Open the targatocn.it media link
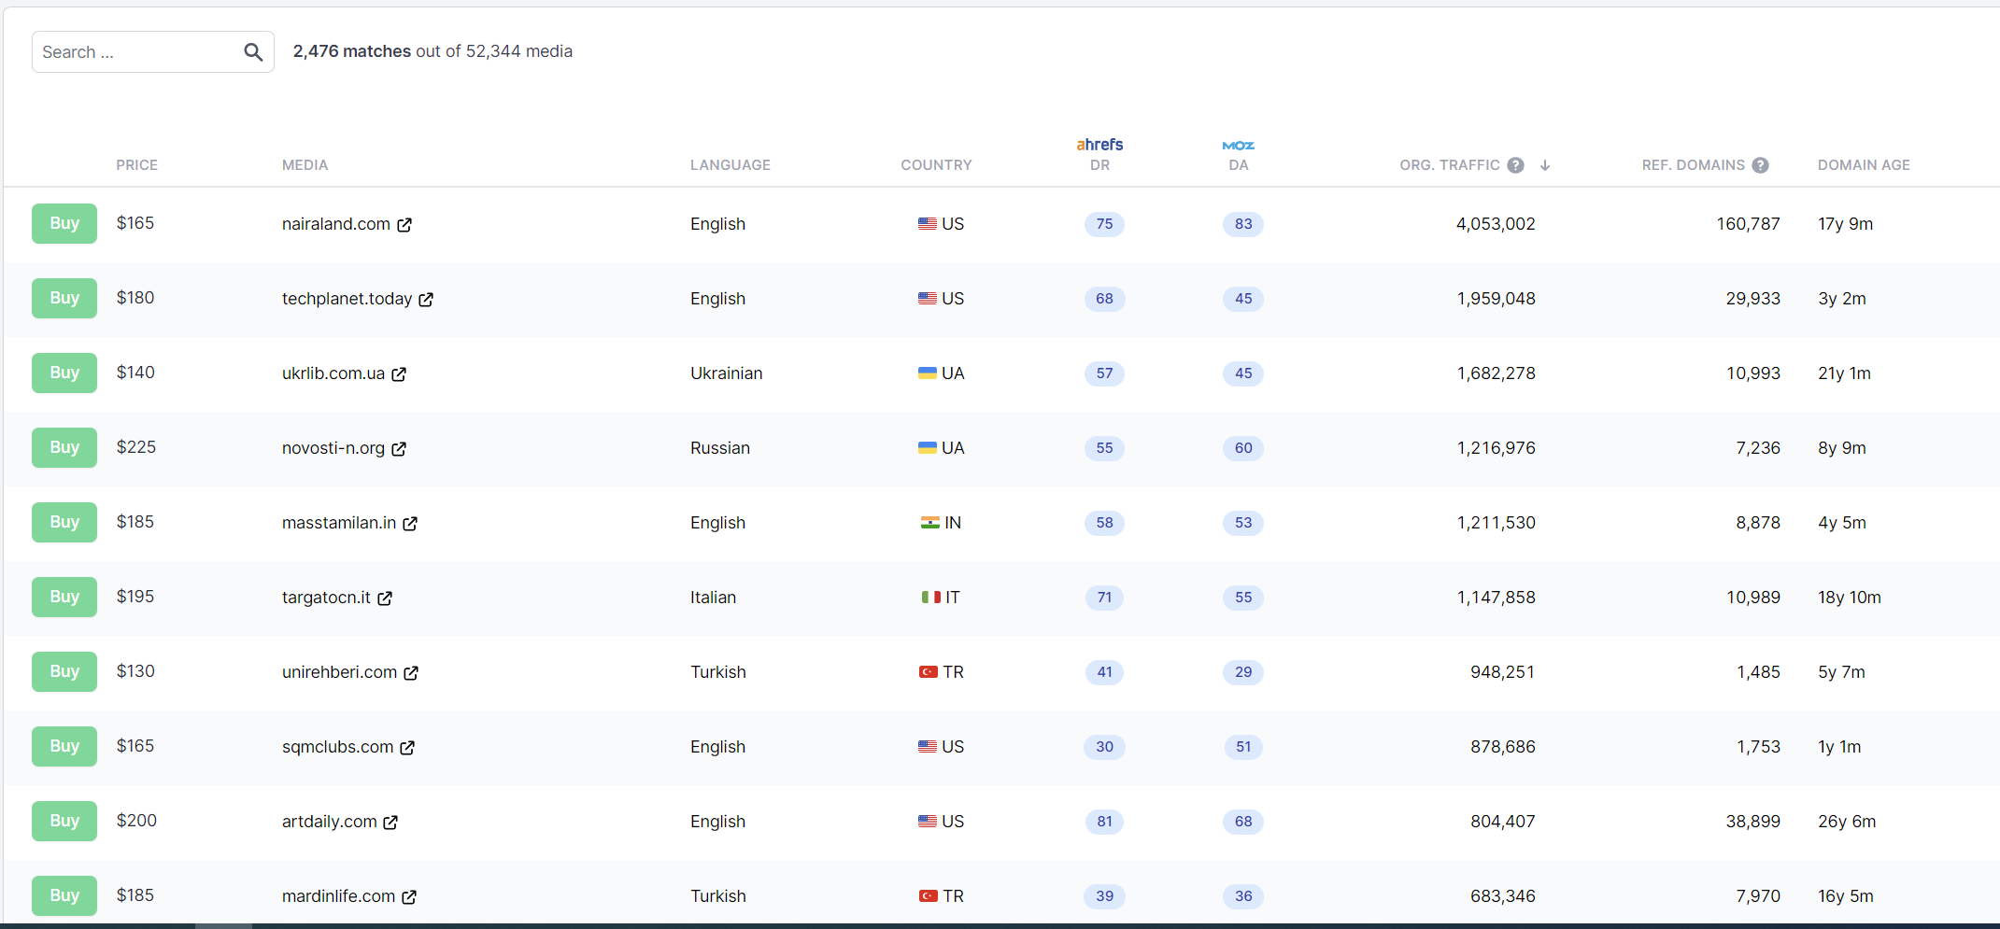2000x929 pixels. (326, 598)
